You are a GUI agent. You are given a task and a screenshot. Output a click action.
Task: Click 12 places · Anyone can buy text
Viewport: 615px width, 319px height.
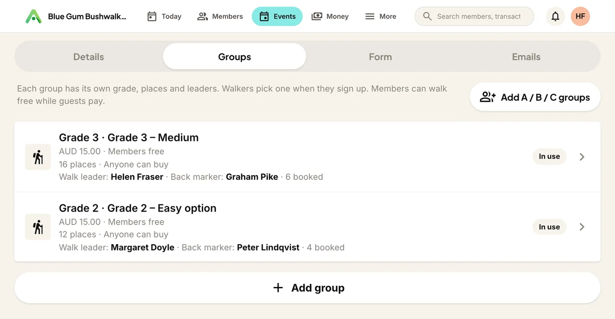114,235
